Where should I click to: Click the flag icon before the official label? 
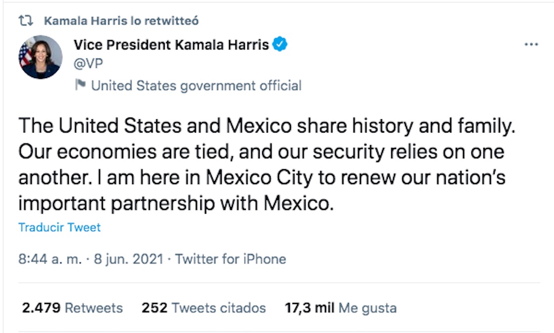82,85
